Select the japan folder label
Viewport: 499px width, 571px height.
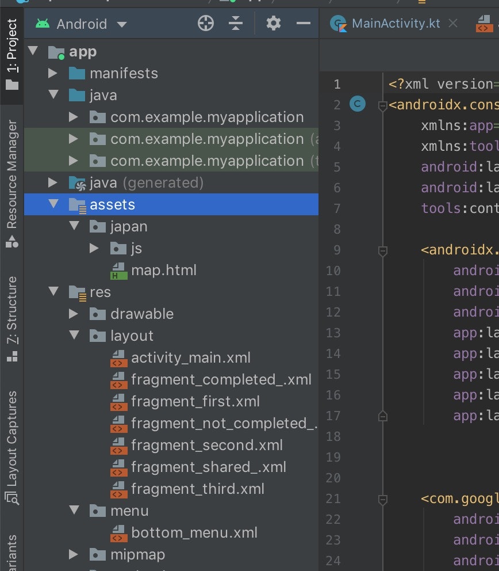(129, 227)
